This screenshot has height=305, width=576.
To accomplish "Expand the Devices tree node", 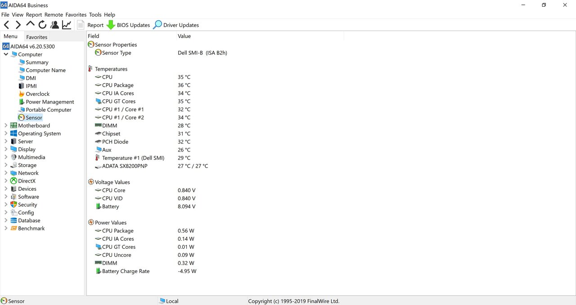I will (6, 189).
